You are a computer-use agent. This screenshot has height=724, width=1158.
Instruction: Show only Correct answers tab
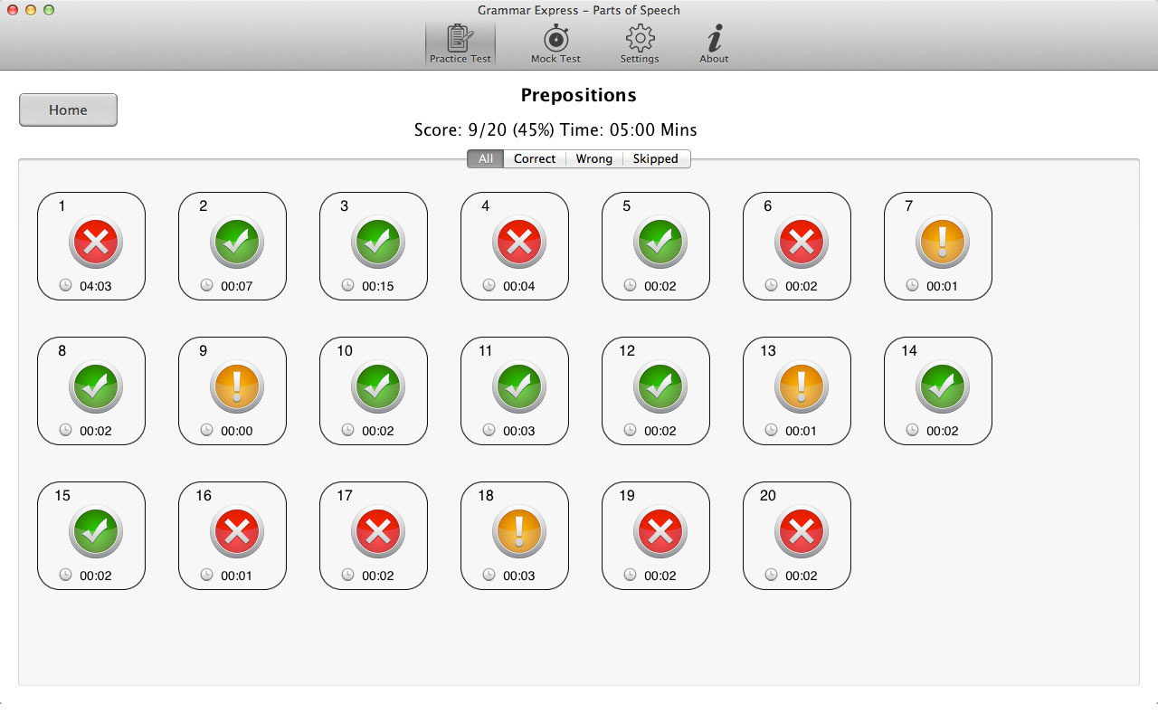pyautogui.click(x=535, y=159)
